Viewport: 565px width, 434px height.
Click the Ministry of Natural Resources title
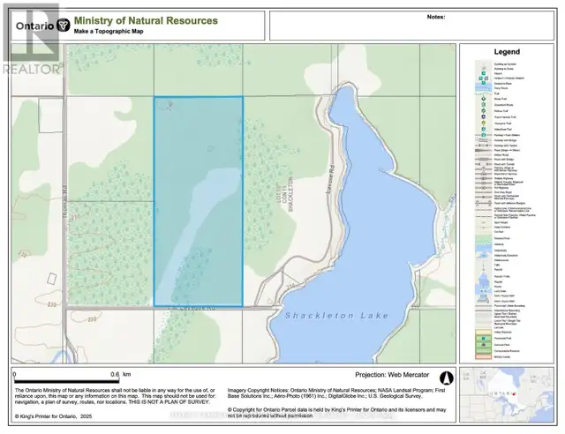pos(147,19)
